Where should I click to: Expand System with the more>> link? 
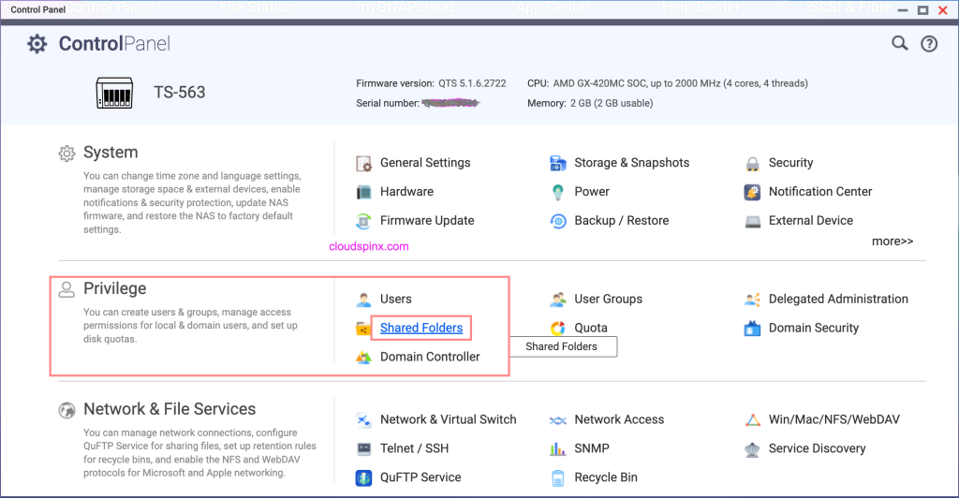[x=893, y=242]
